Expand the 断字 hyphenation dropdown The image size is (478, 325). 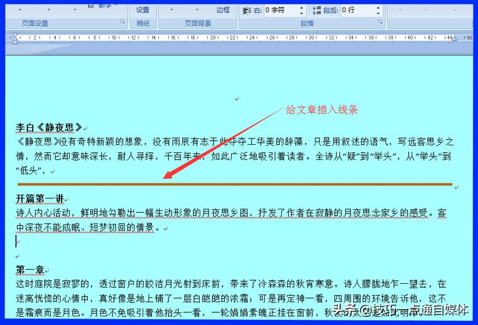(x=116, y=5)
